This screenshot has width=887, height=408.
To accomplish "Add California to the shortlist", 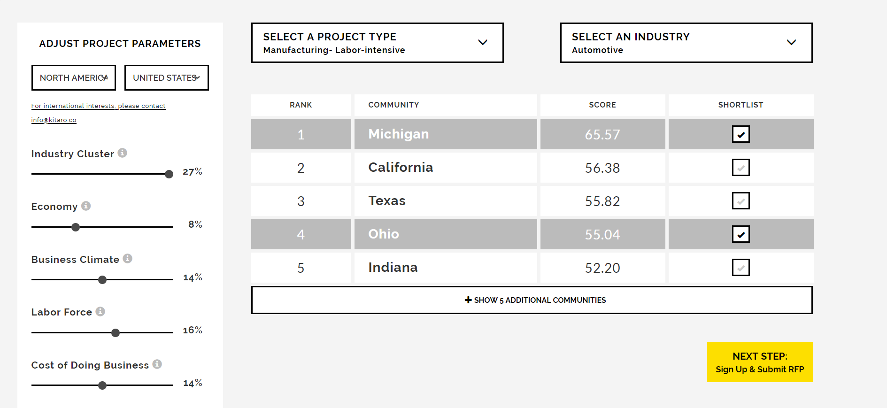I will (x=740, y=168).
